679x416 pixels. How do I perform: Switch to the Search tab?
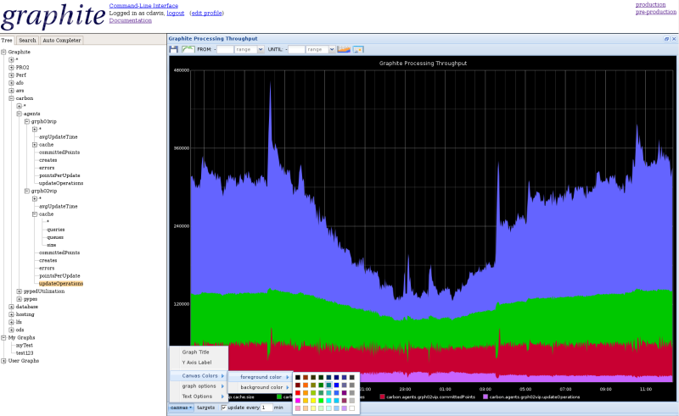tap(27, 40)
